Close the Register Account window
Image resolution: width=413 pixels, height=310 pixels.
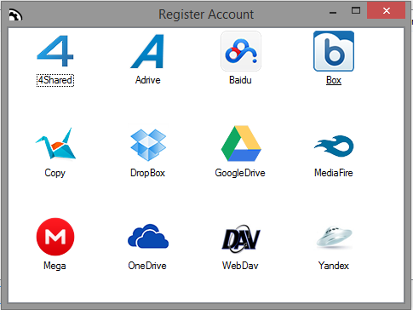pos(386,11)
